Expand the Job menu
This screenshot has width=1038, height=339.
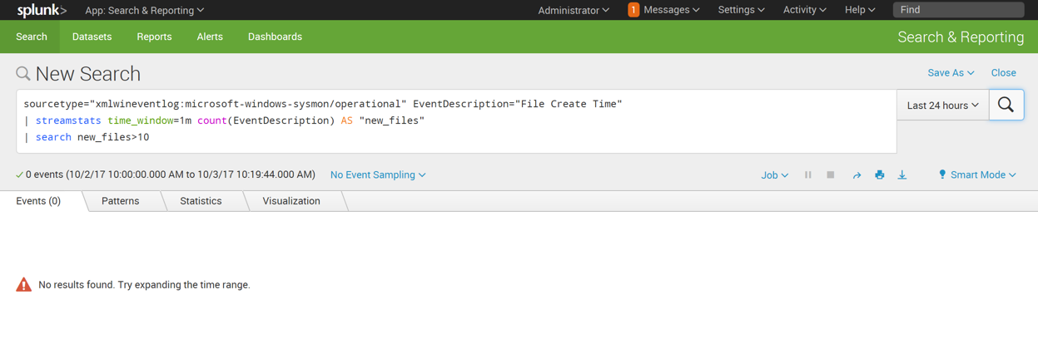tap(774, 175)
